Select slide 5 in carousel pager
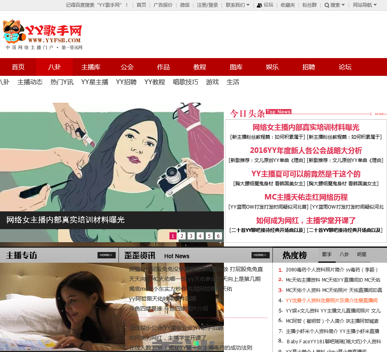Image resolution: width=387 pixels, height=352 pixels. click(x=209, y=236)
